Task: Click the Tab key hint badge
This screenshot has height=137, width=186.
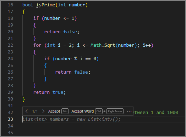Action: (65, 111)
